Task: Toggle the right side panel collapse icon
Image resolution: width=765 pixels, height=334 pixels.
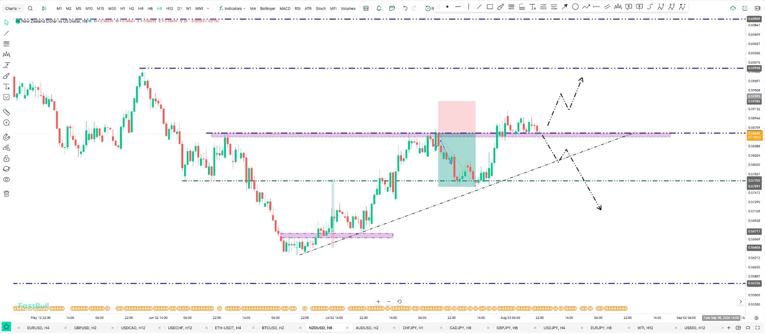Action: pos(757,8)
